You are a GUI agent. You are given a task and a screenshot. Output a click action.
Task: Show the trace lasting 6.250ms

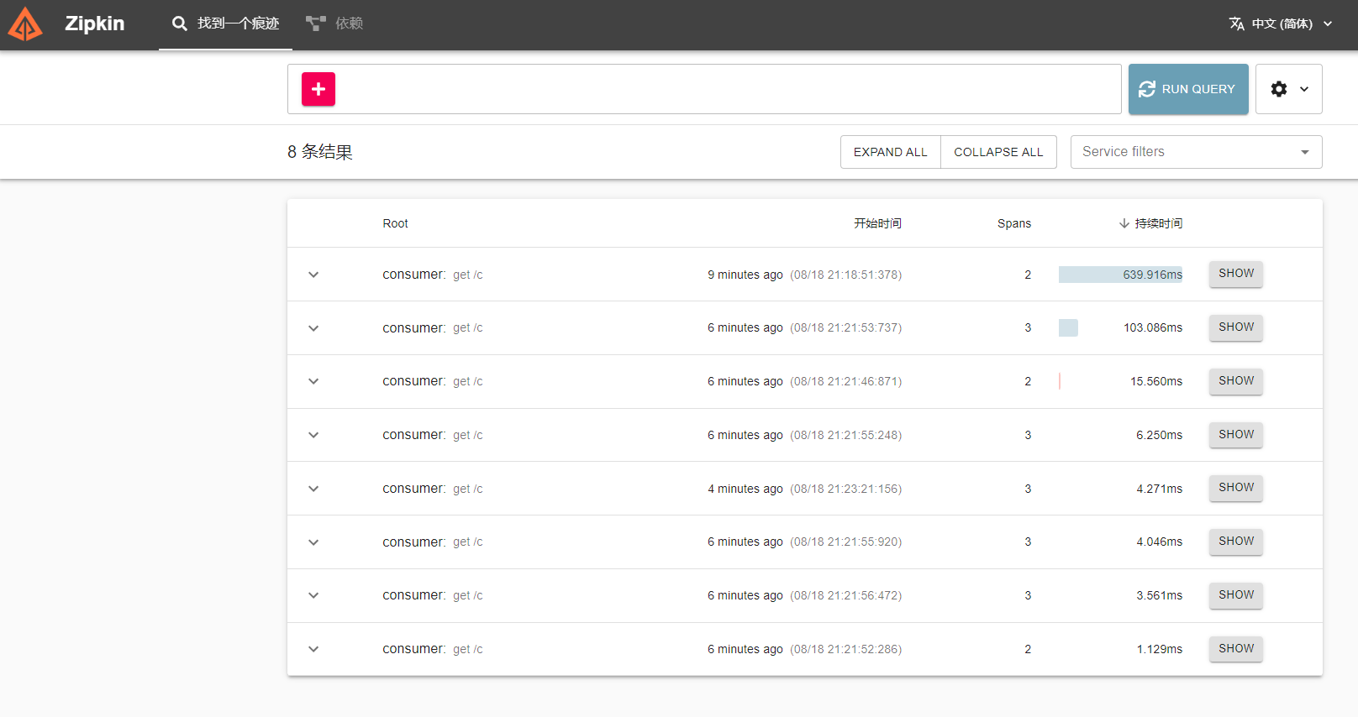(x=1236, y=434)
